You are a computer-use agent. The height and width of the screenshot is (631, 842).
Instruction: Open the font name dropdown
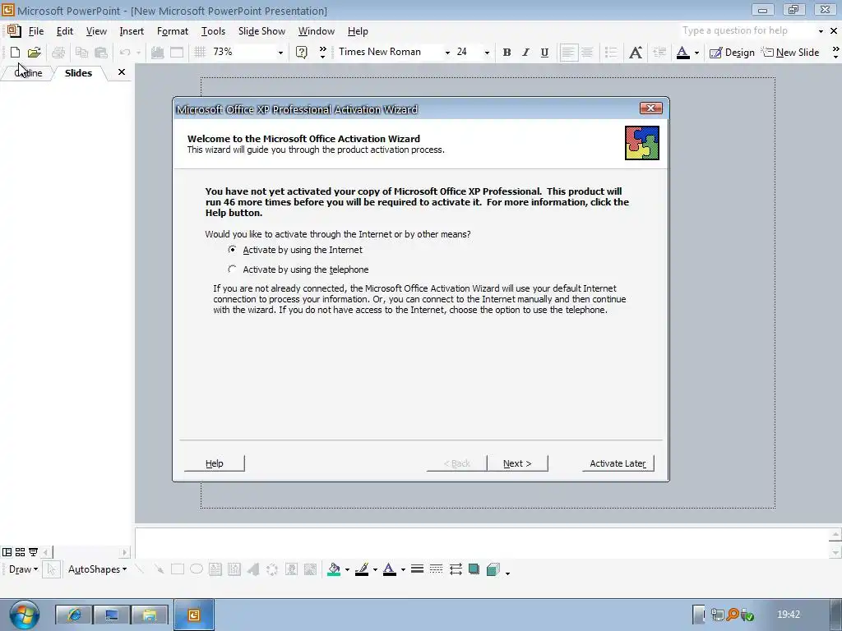click(447, 53)
